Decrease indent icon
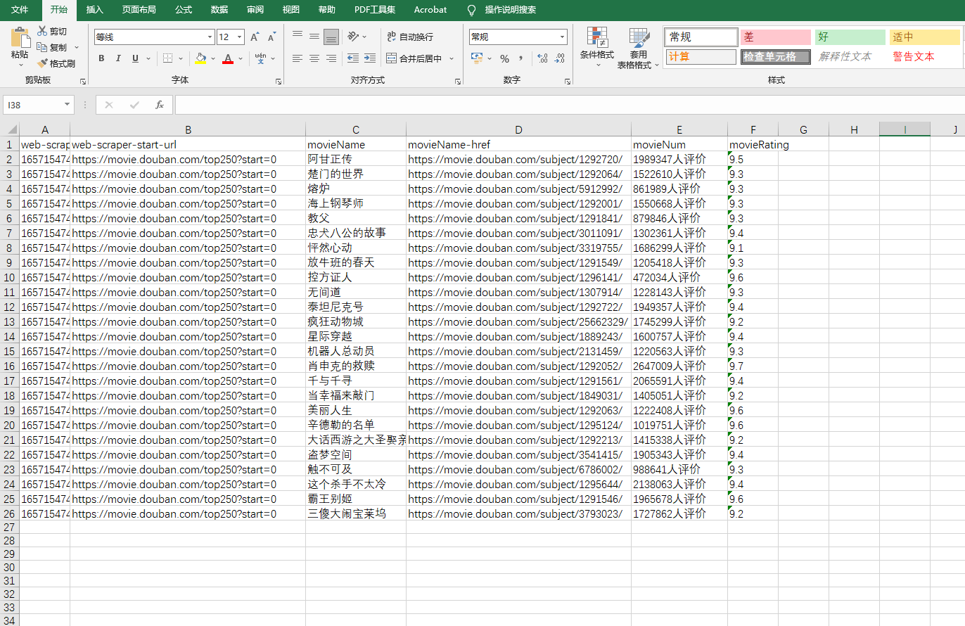 tap(353, 58)
